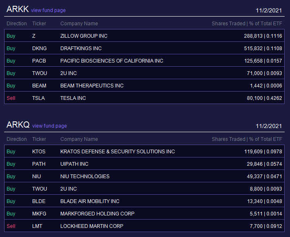
Task: Click NIU TECHNOLOGIES company name
Action: [x=85, y=177]
